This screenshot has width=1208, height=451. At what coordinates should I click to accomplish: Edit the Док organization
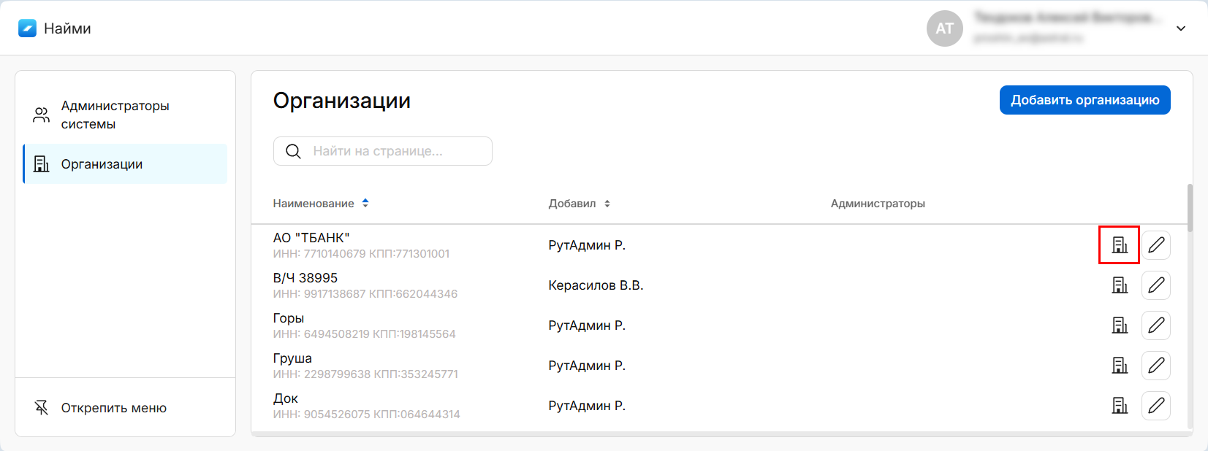tap(1155, 406)
